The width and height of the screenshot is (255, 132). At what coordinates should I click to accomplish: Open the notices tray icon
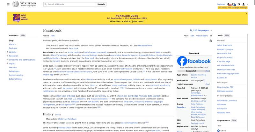234,4
